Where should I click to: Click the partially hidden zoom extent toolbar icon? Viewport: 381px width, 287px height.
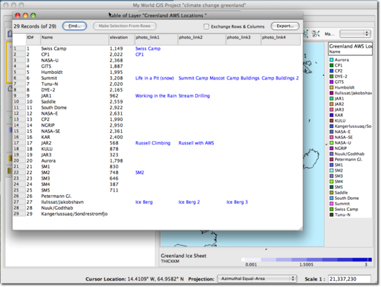click(305, 34)
